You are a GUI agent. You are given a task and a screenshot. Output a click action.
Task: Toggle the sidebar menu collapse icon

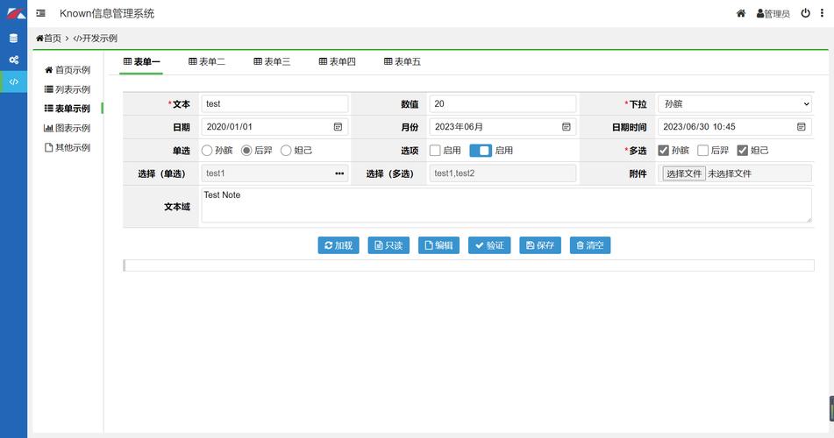40,13
